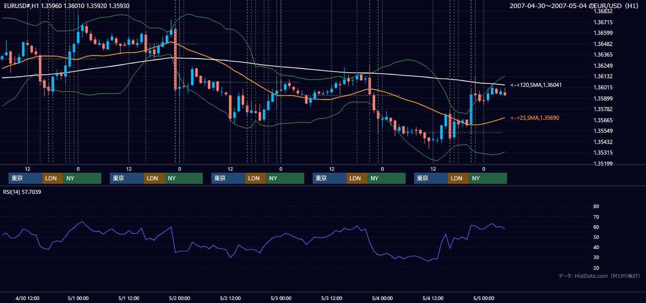
Task: Click the 1.36482 price axis value
Action: pos(603,44)
